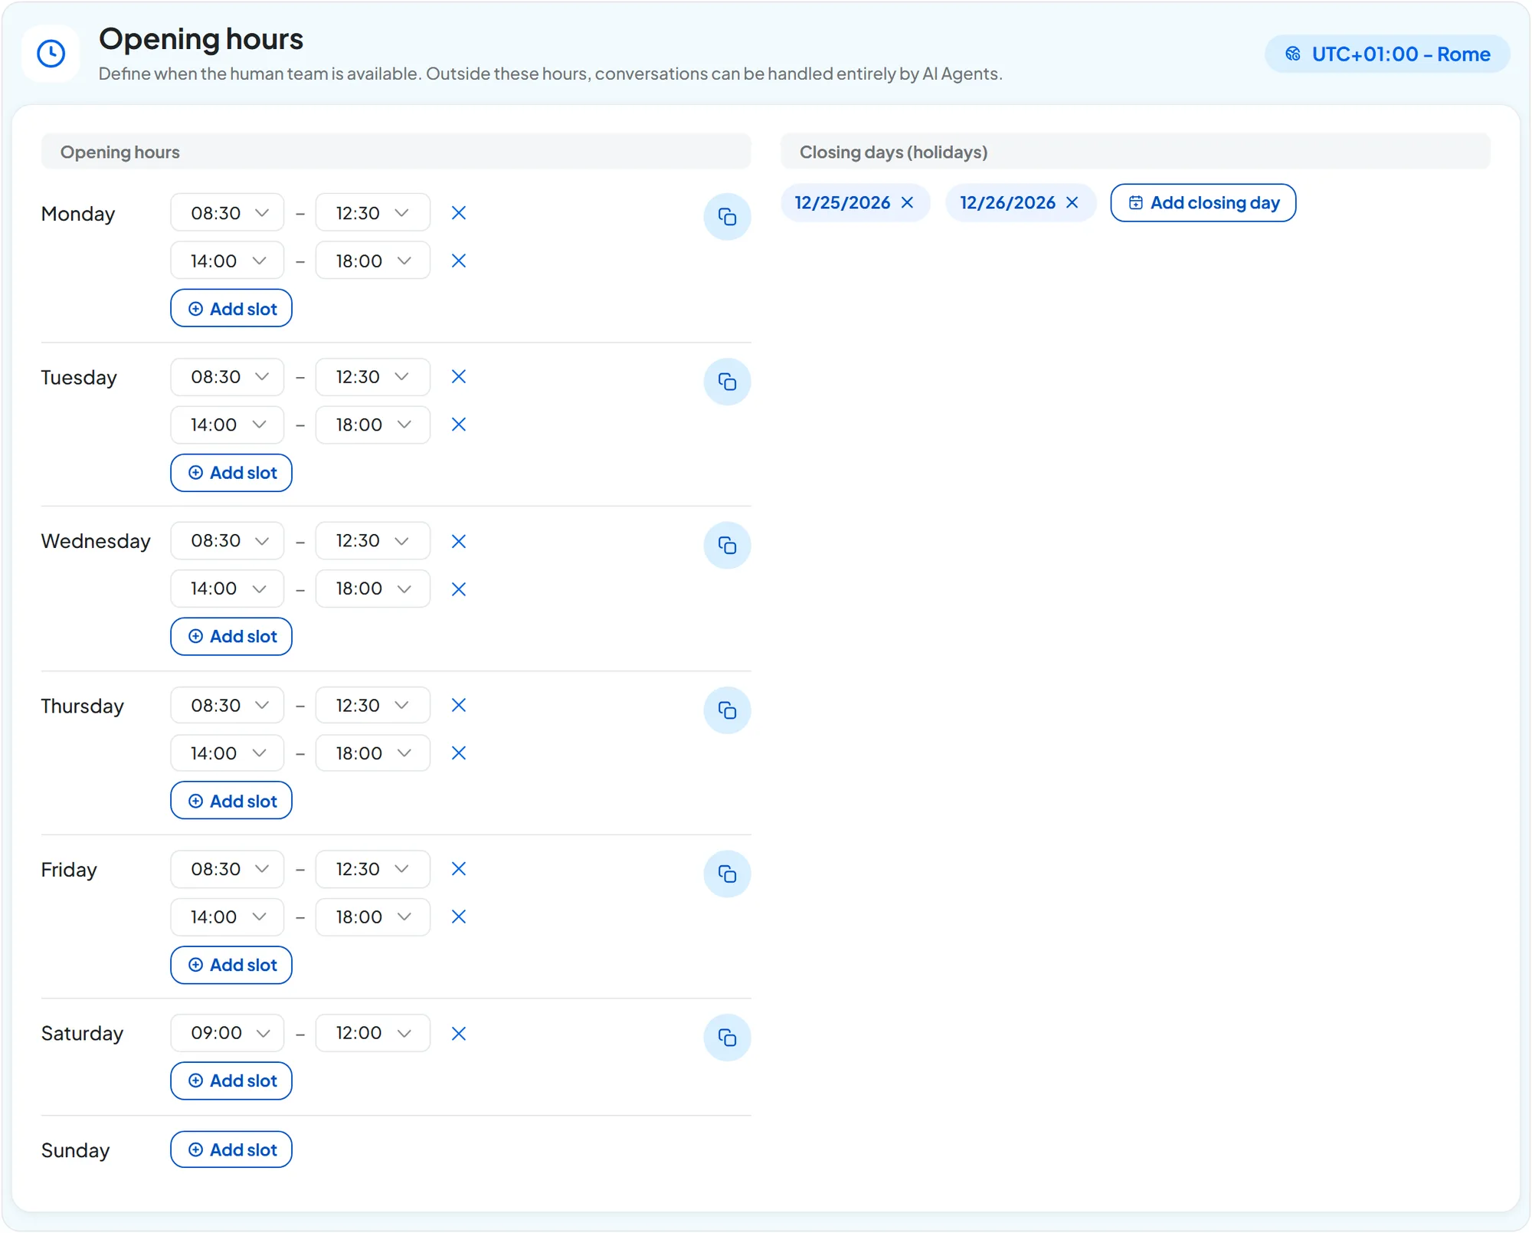Viewport: 1532px width, 1233px height.
Task: Add a slot for Thursday
Action: pyautogui.click(x=231, y=801)
